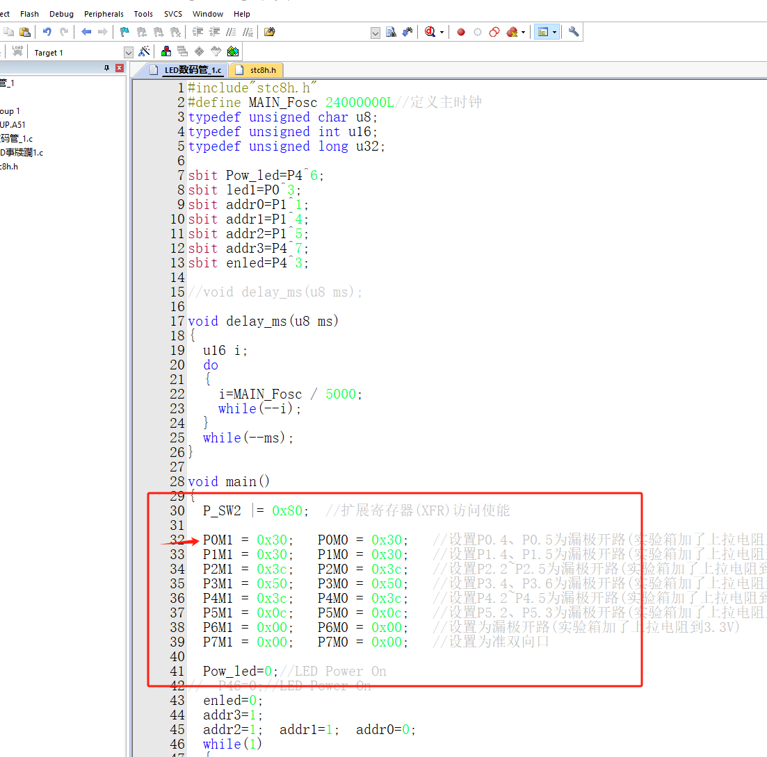Select the UP.A51 file in project tree
This screenshot has height=757, width=767.
pos(13,125)
